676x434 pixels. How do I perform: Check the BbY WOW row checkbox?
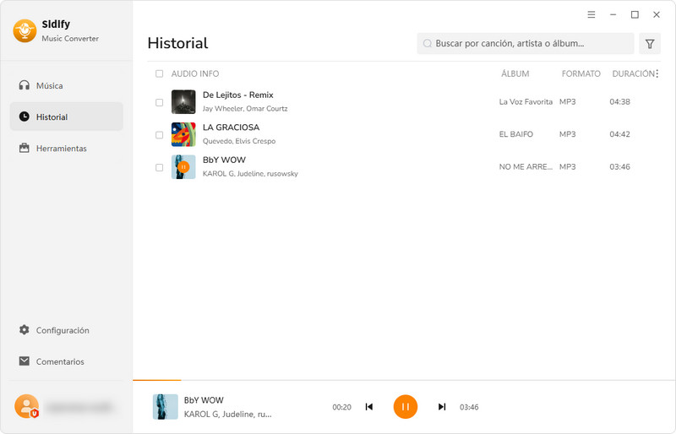pyautogui.click(x=159, y=167)
